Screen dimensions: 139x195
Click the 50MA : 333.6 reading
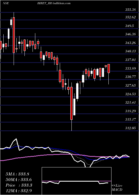click(x=19, y=180)
